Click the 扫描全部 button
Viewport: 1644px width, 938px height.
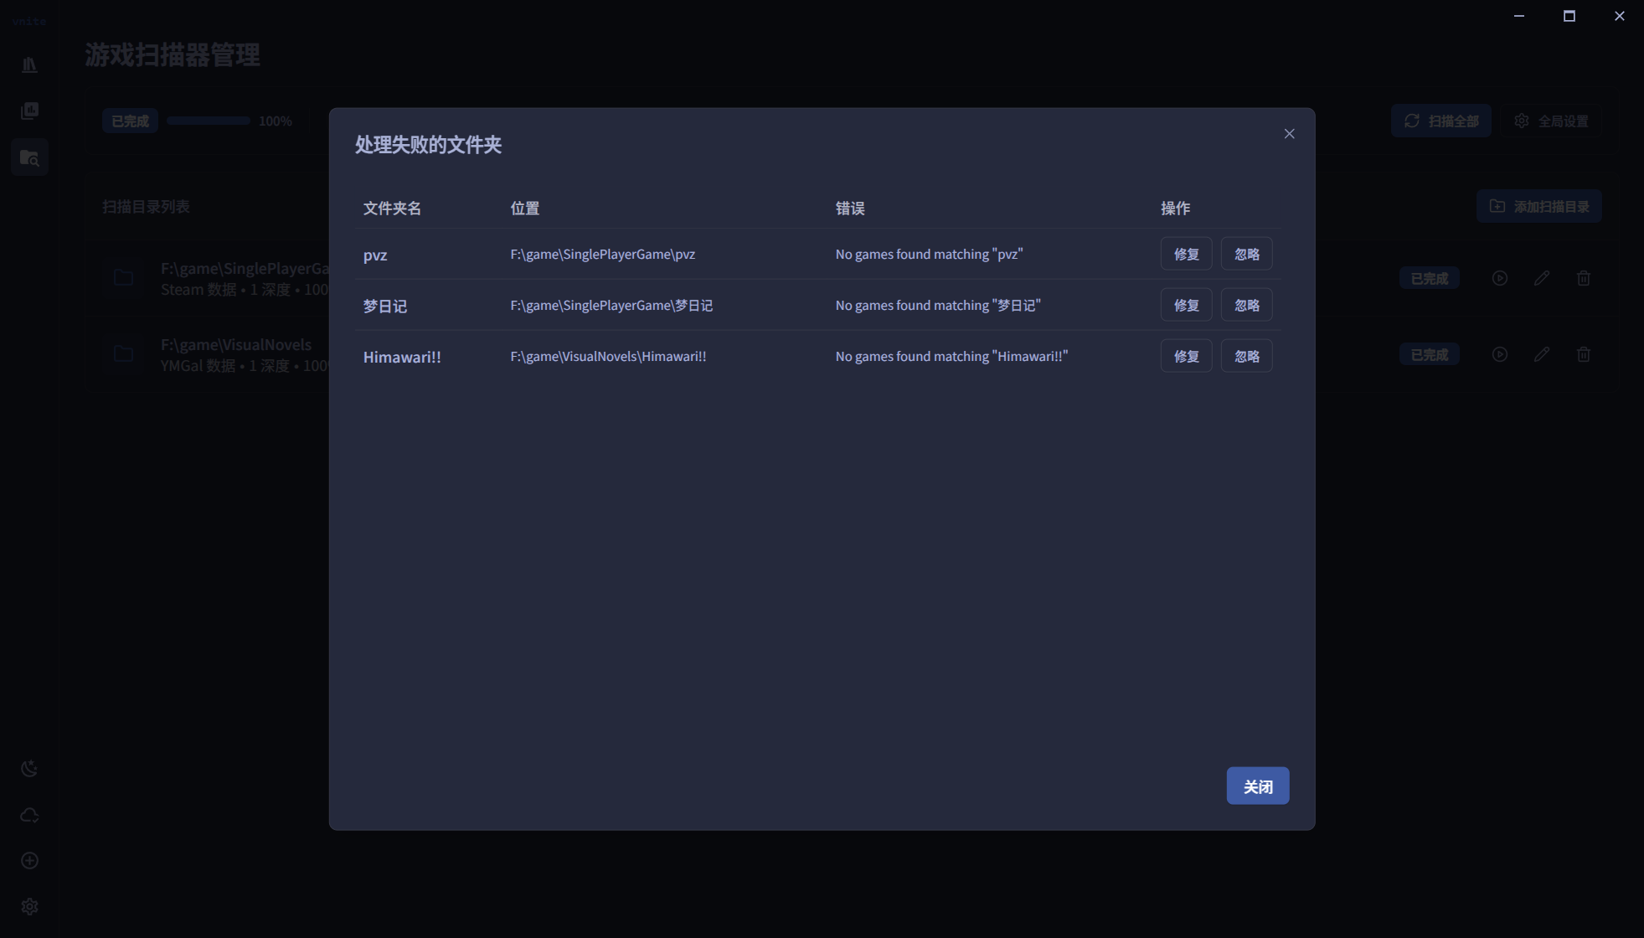(1440, 121)
